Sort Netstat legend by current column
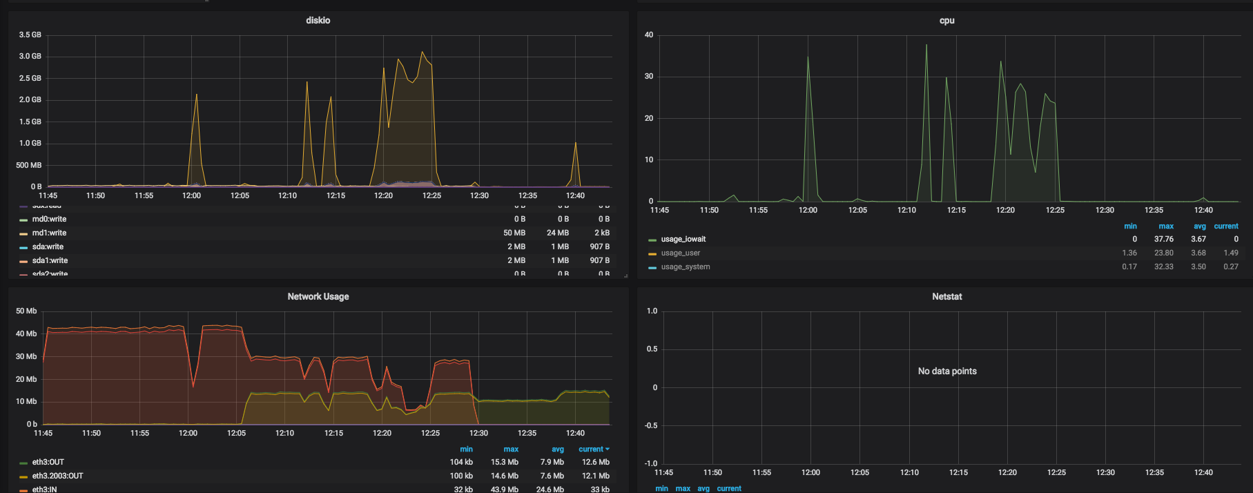The image size is (1253, 493). pos(729,489)
